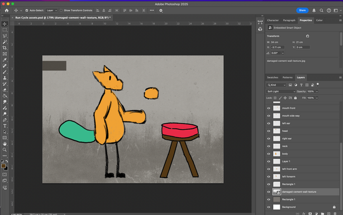The height and width of the screenshot is (215, 343).
Task: Open Edit Toolbar three-dots button
Action: tap(4, 156)
